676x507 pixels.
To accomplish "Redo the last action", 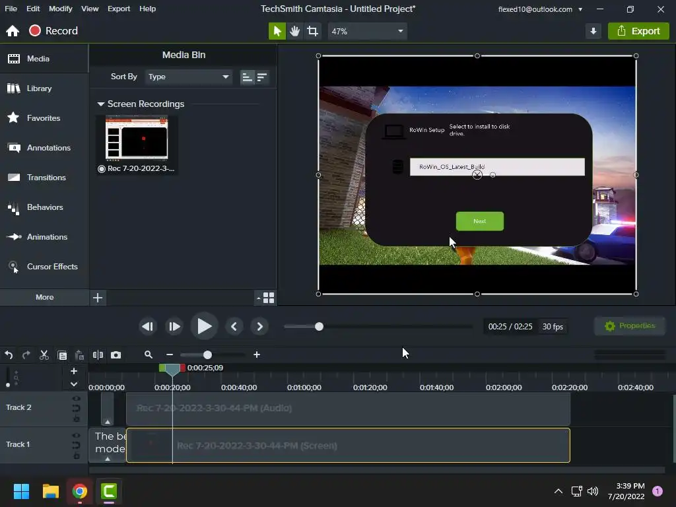I will (26, 355).
